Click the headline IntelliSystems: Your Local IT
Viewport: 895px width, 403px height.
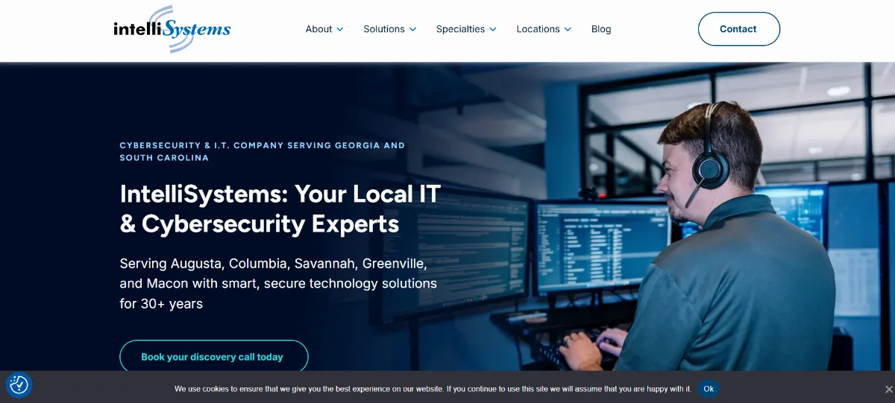[280, 209]
